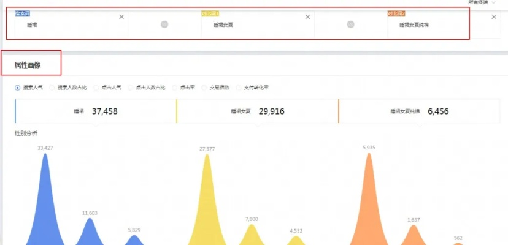Select the 搜索人数占比 radio option
This screenshot has height=245, width=508.
click(52, 88)
